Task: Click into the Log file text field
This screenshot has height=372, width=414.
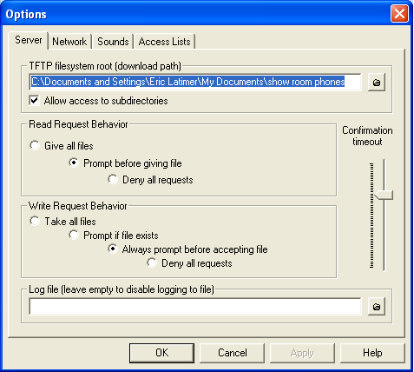Action: coord(195,307)
